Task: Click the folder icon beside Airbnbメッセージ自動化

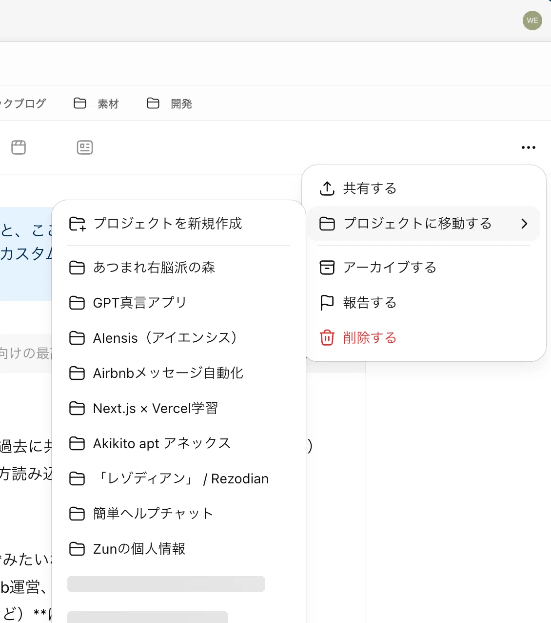Action: coord(77,373)
